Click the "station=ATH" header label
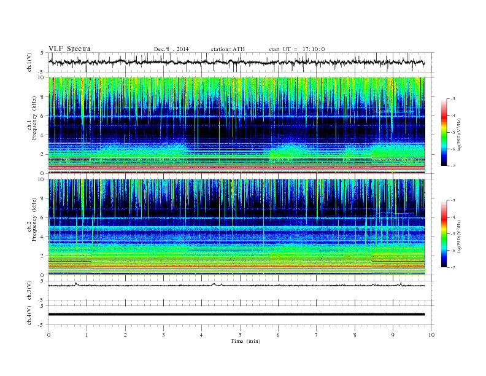Viewport: 486px width, 376px height. (x=228, y=49)
